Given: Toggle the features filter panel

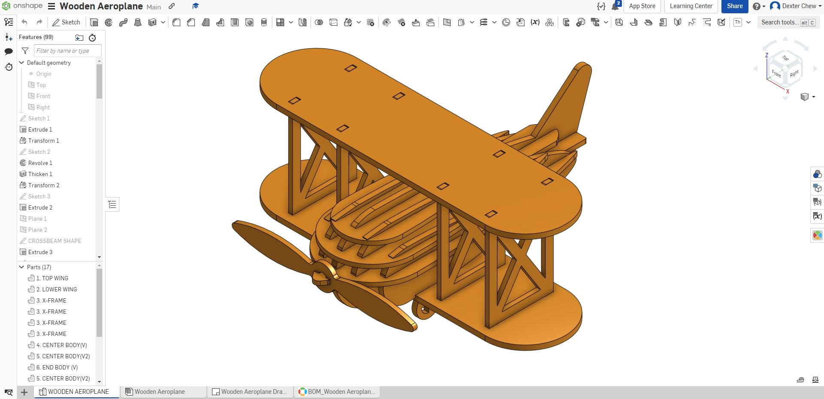Looking at the screenshot, I should click(x=25, y=51).
